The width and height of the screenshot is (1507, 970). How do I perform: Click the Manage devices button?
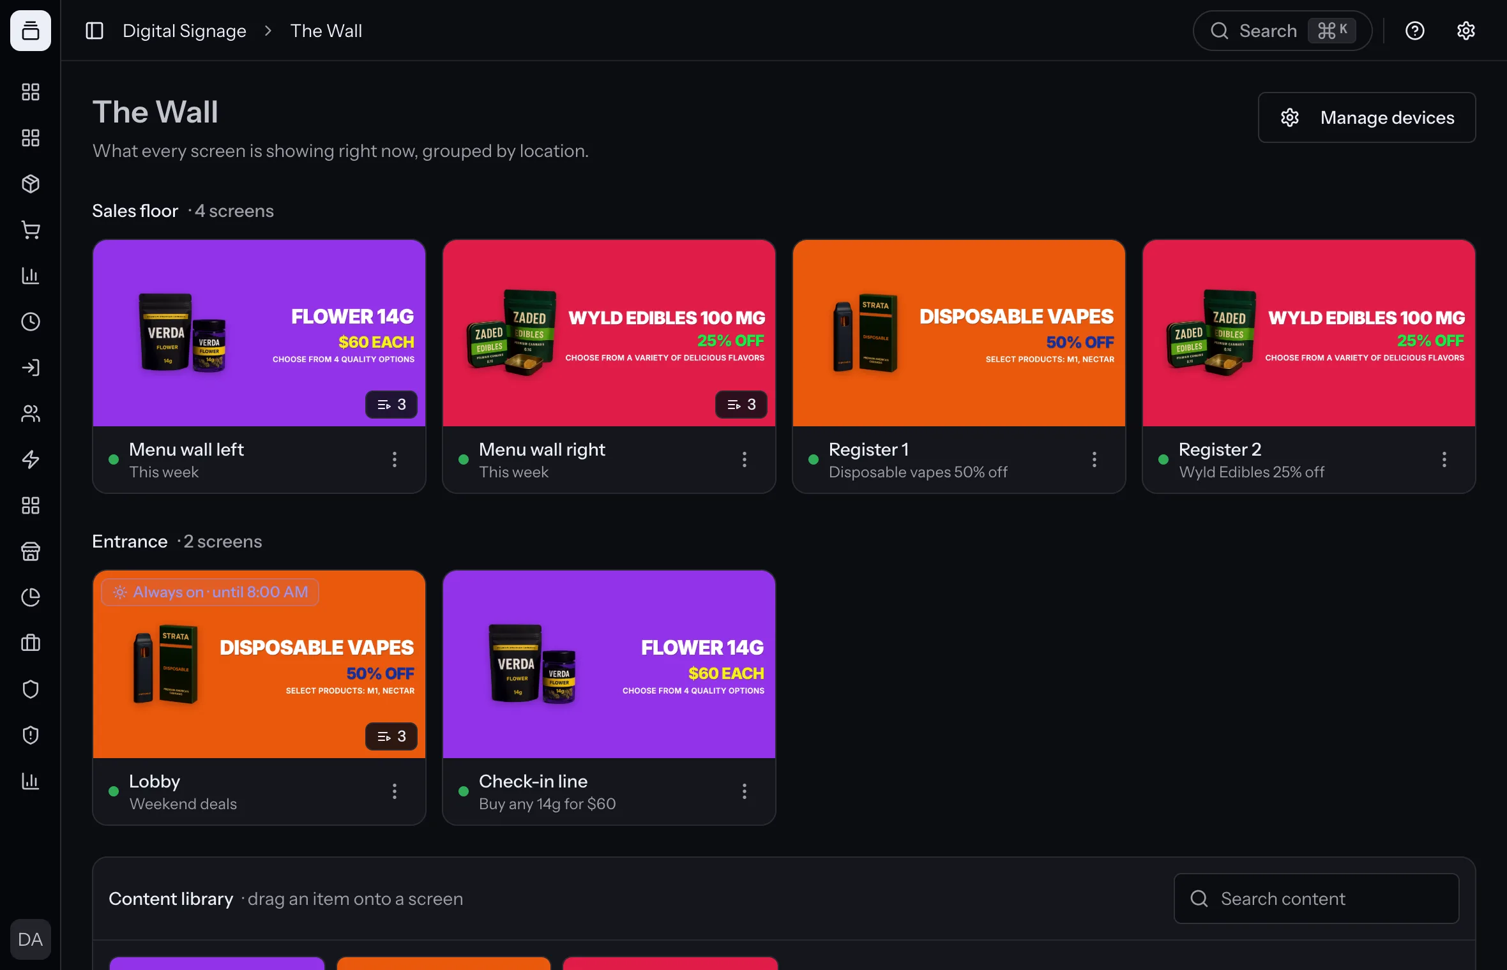click(x=1367, y=117)
